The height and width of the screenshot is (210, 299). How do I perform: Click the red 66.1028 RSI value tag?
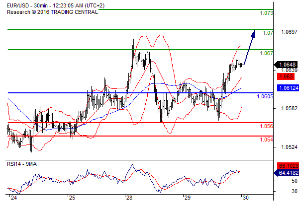[x=288, y=166]
